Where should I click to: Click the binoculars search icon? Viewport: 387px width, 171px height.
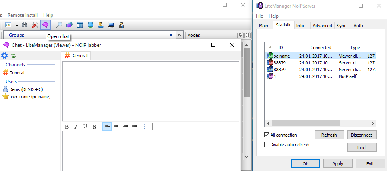coord(25,25)
